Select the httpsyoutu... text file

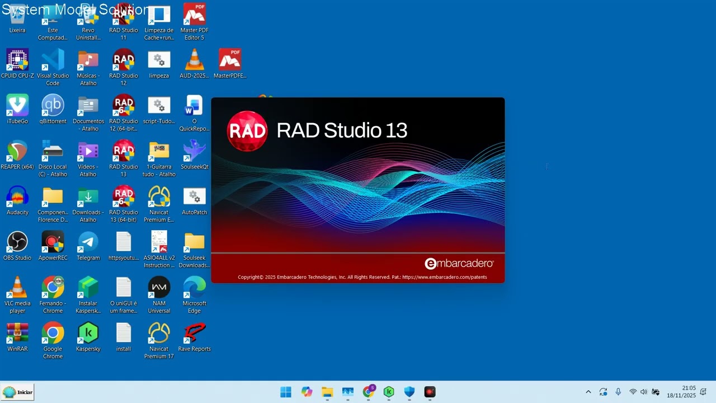123,245
